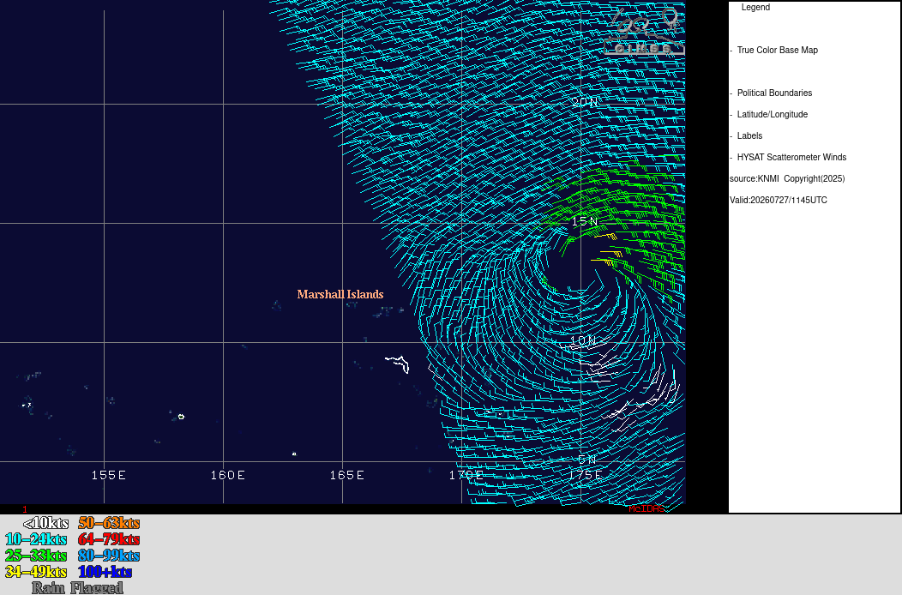
Task: Click the 160E longitude label
Action: (x=228, y=475)
